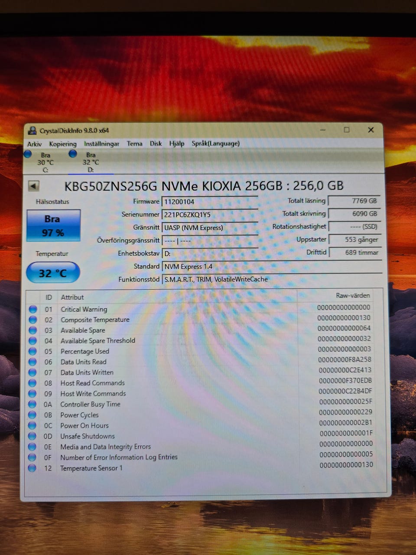
Task: Click the Bra 97 % health status button
Action: 53,225
